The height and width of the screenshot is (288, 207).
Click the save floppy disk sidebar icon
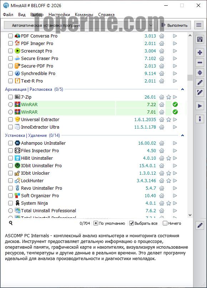click(x=200, y=39)
